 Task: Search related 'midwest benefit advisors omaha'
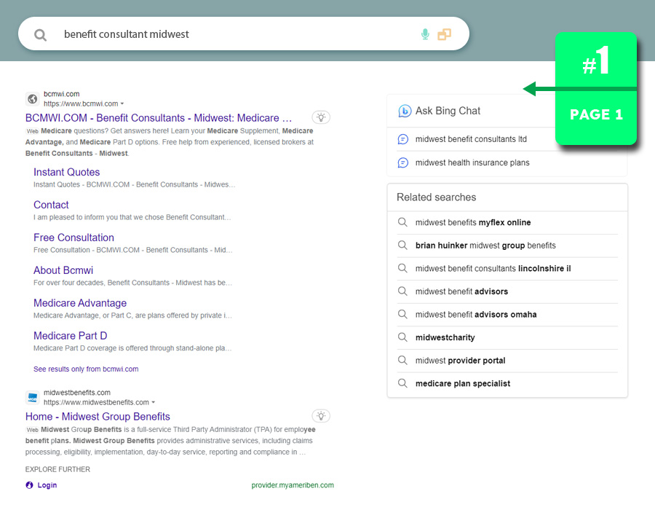(476, 314)
